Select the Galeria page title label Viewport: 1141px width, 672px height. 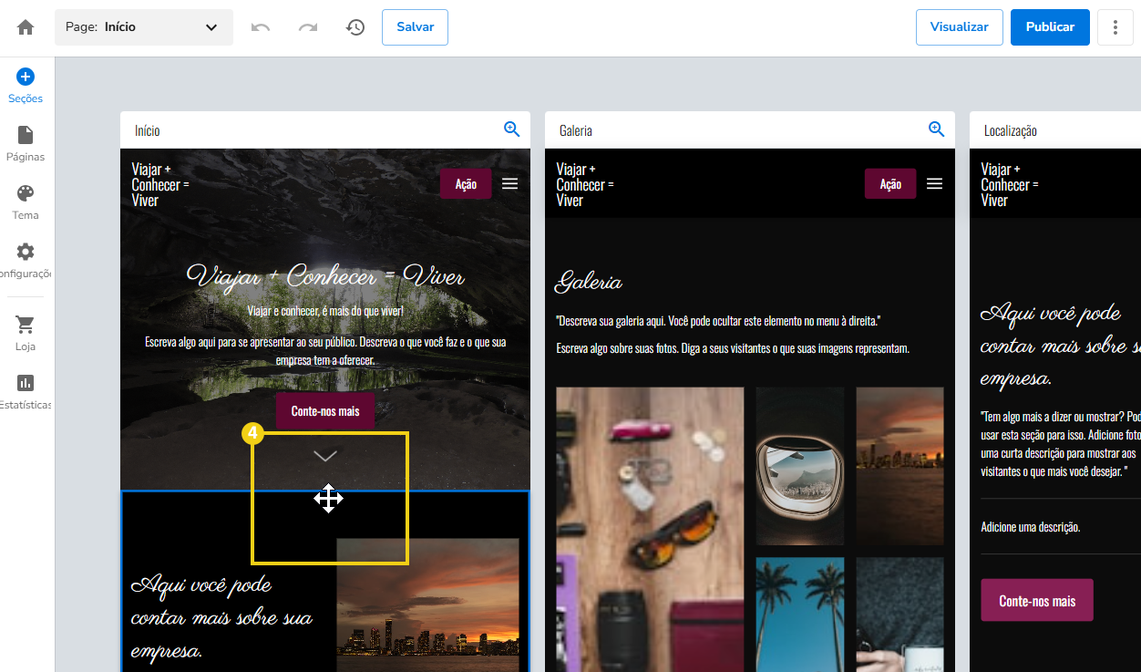point(576,130)
